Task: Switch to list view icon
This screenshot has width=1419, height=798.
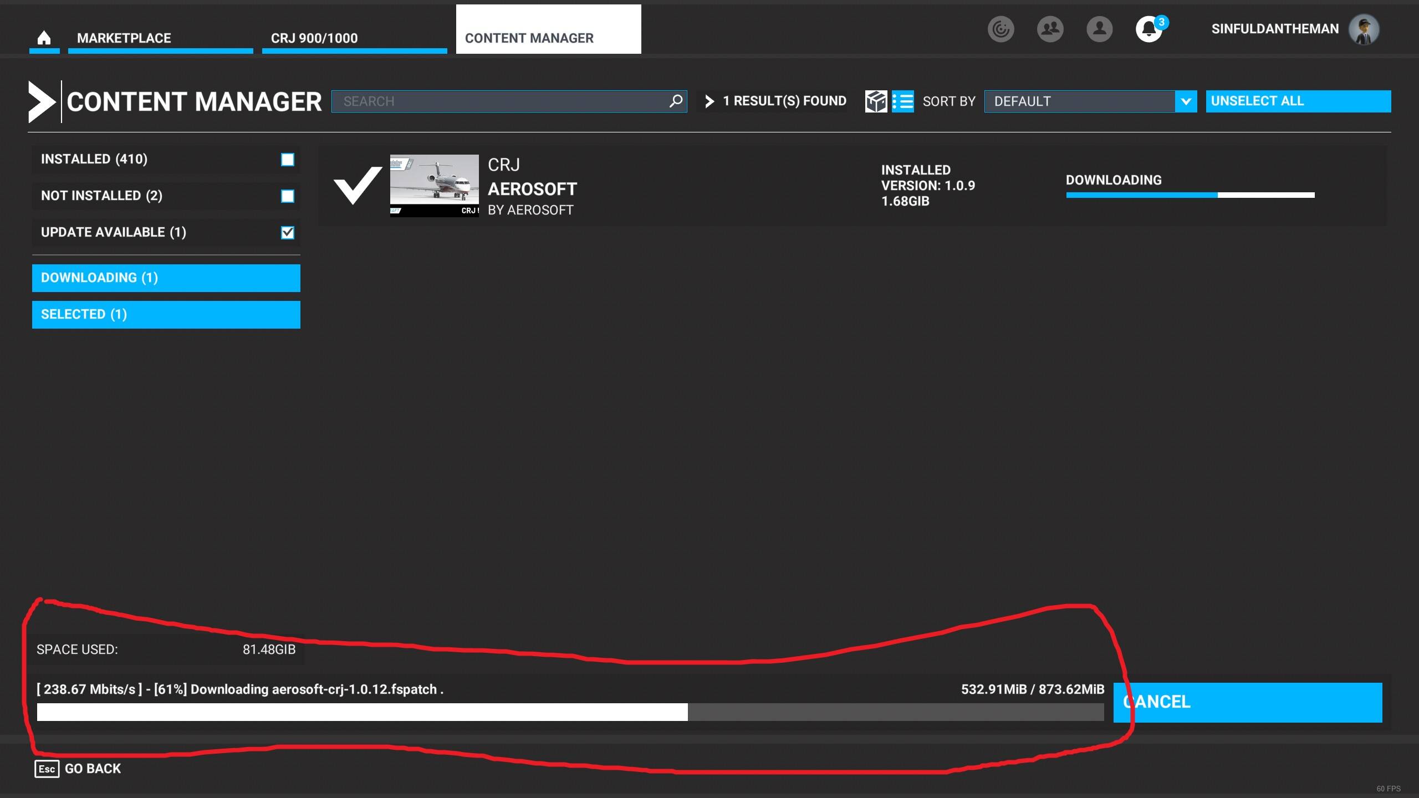Action: (x=903, y=101)
